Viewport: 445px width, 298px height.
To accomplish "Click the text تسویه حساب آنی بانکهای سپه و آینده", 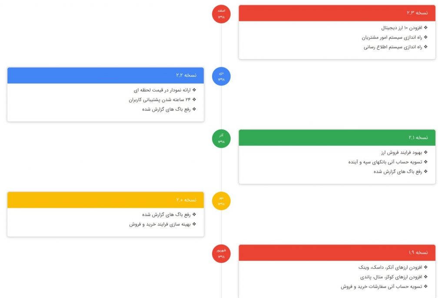I will click(x=385, y=162).
